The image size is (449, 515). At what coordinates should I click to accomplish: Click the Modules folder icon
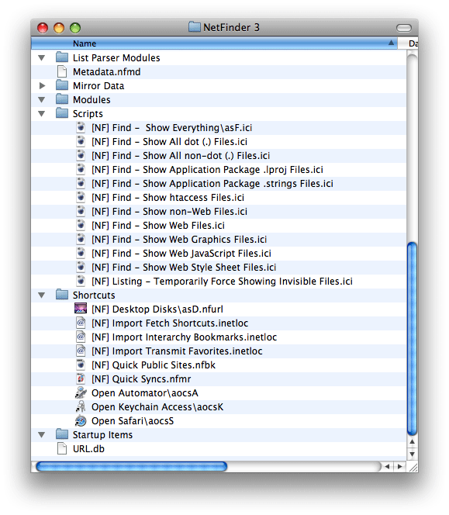coord(62,99)
